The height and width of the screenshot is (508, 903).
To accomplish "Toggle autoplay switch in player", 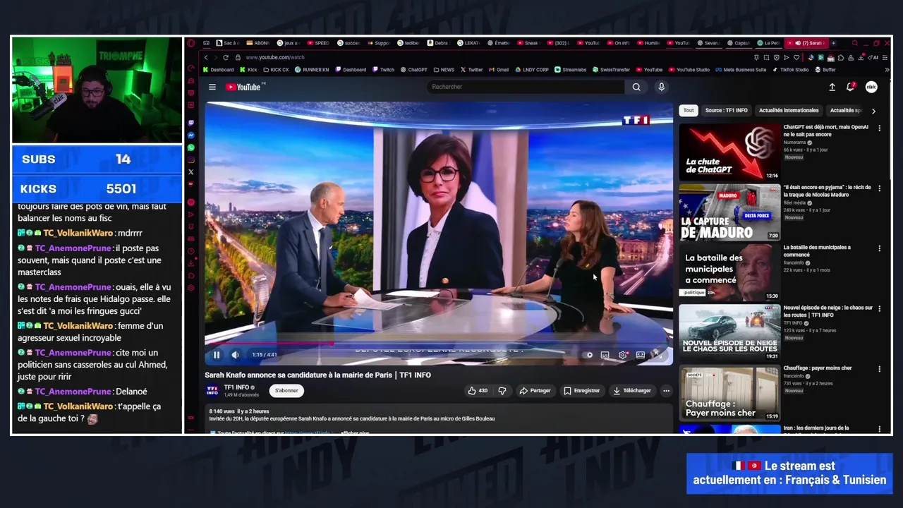I will [588, 355].
